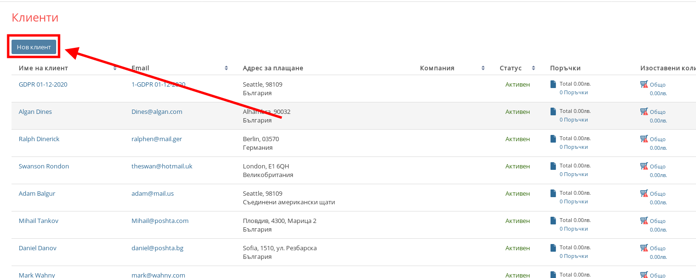Click document icon in GDPR 01-12-2020 orders
The width and height of the screenshot is (696, 278).
[x=553, y=84]
